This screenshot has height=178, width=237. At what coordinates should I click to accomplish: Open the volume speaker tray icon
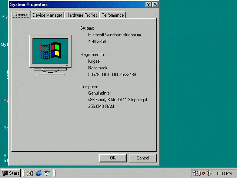[208, 173]
